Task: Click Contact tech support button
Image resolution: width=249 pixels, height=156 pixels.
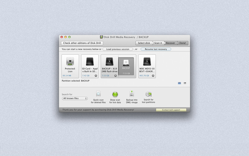Action: point(171,110)
